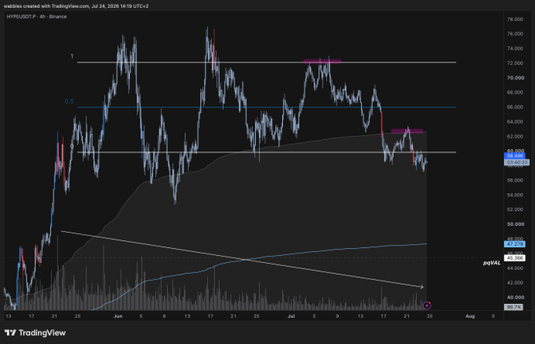Click the 42.000 price axis label

[515, 283]
